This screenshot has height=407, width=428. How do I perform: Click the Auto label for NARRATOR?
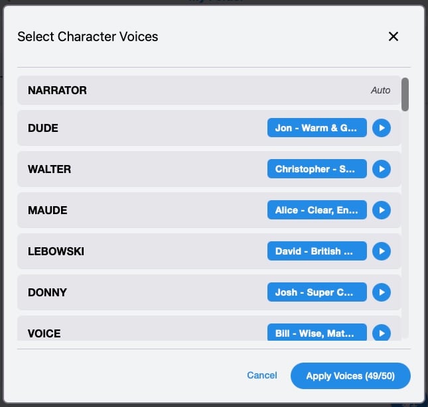coord(381,90)
